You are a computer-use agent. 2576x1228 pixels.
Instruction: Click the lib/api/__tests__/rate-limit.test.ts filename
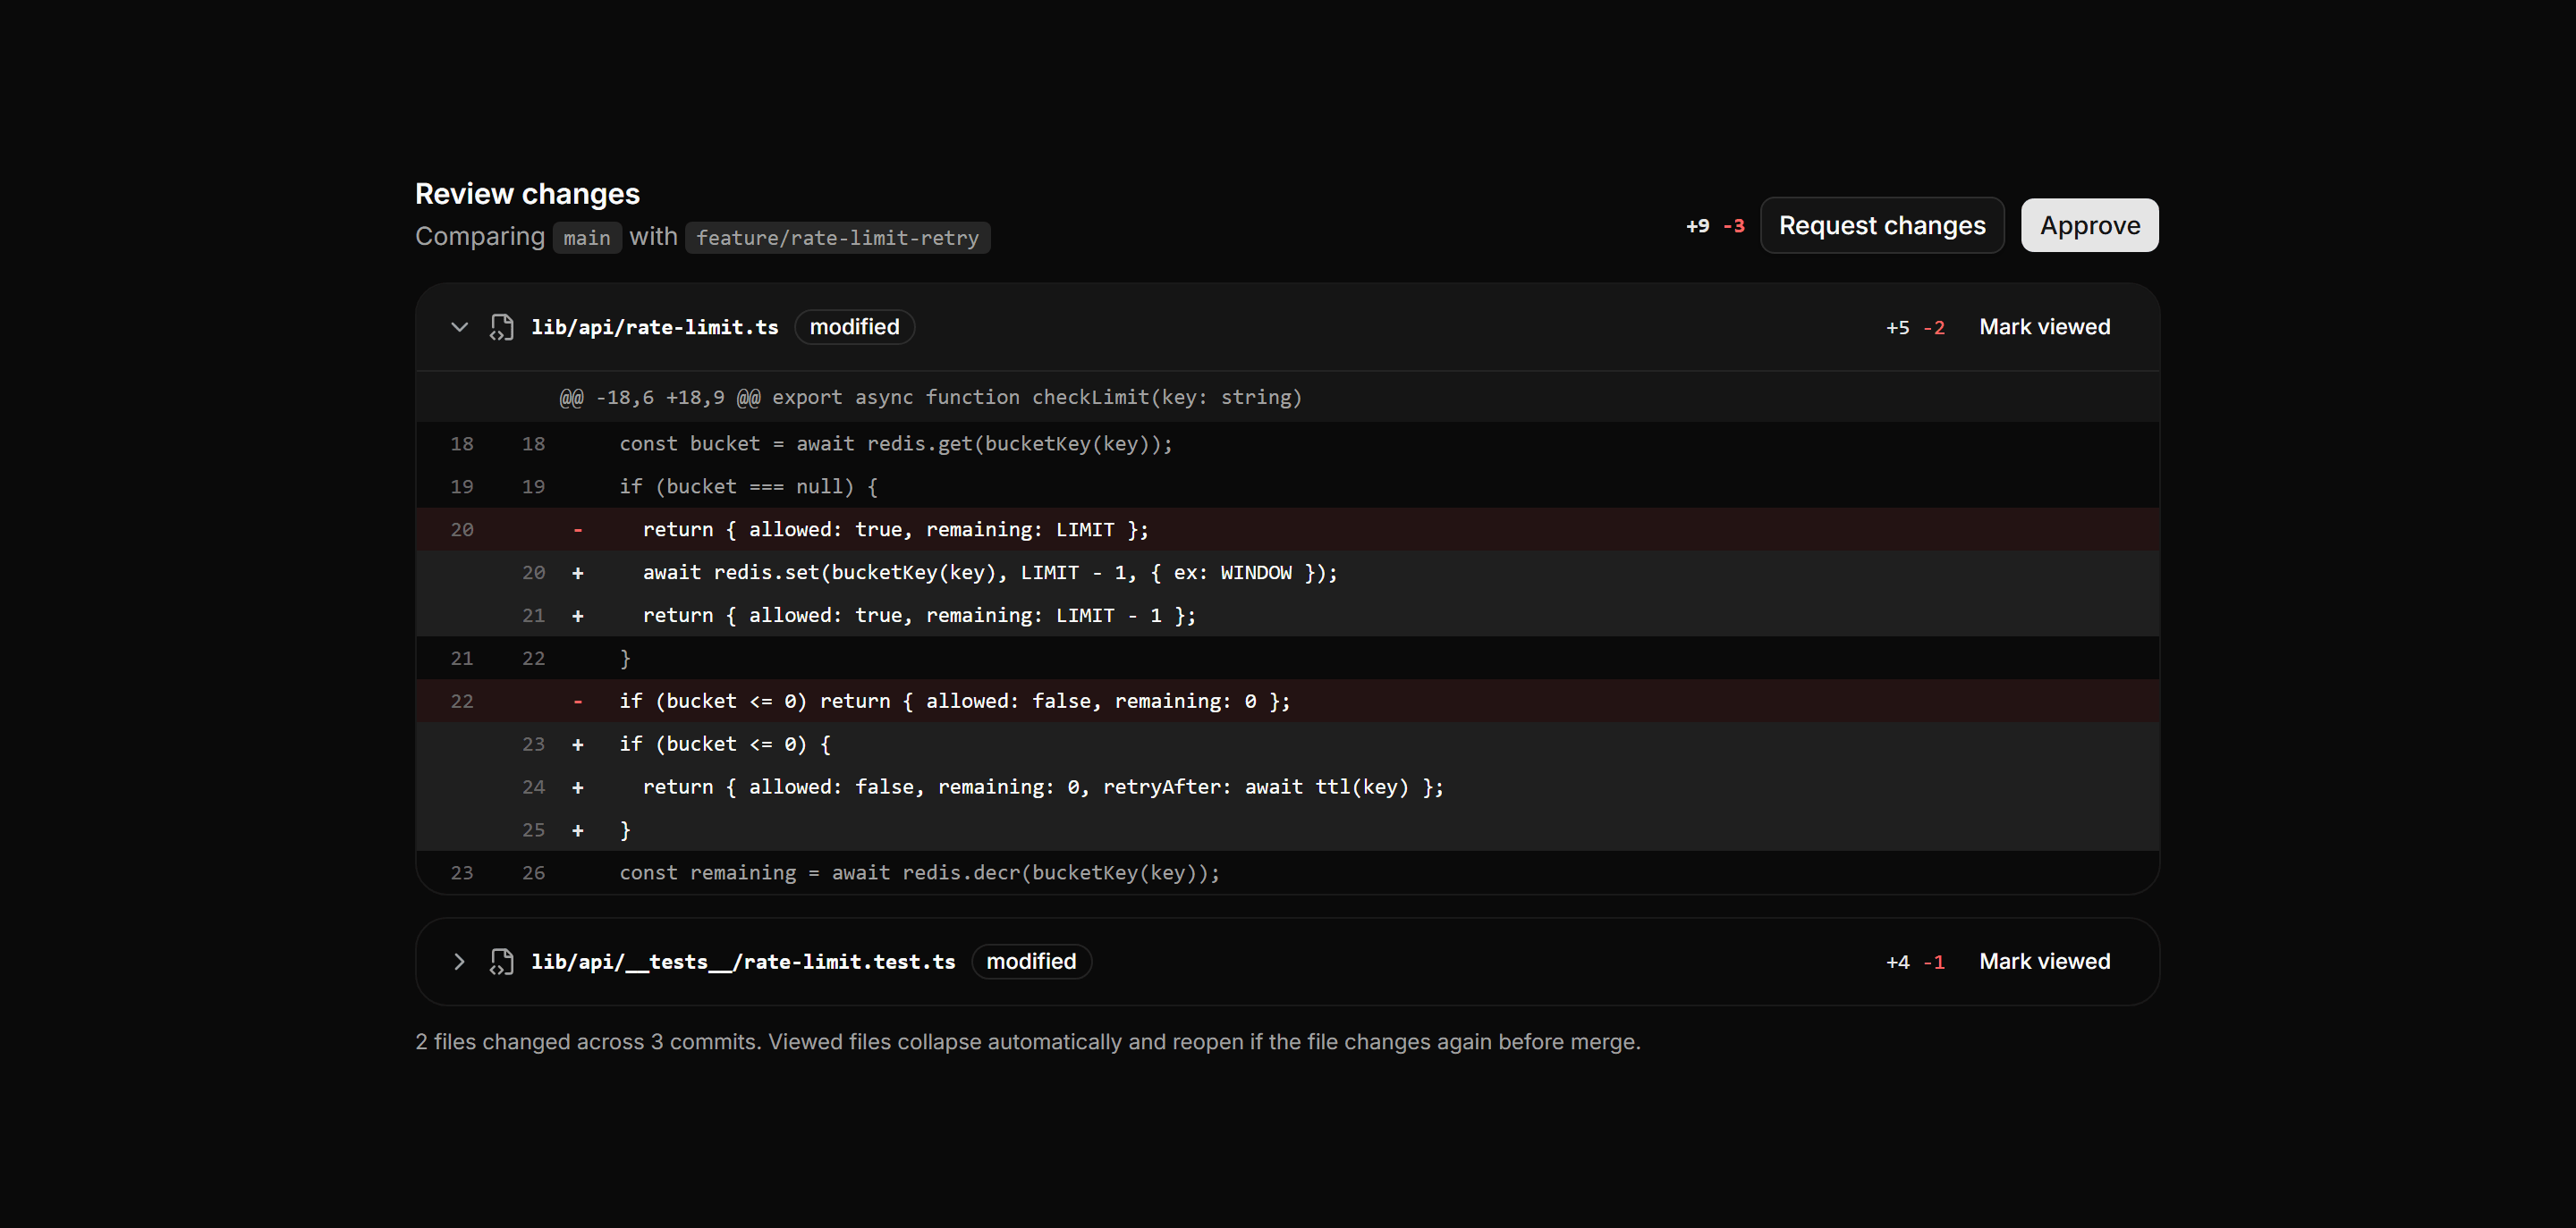click(x=743, y=961)
